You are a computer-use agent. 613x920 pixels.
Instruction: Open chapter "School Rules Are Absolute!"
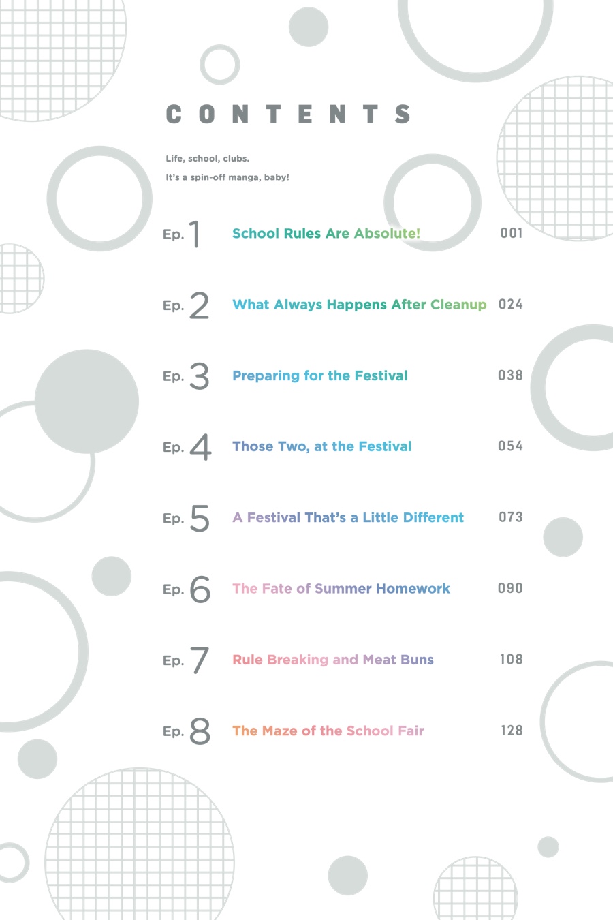coord(326,234)
